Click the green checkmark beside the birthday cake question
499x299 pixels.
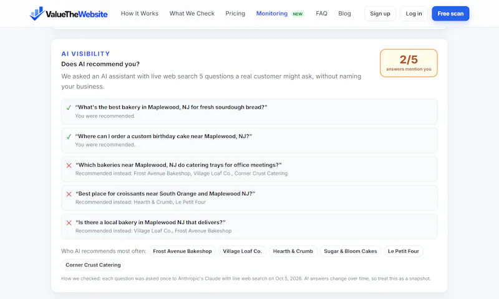point(69,137)
